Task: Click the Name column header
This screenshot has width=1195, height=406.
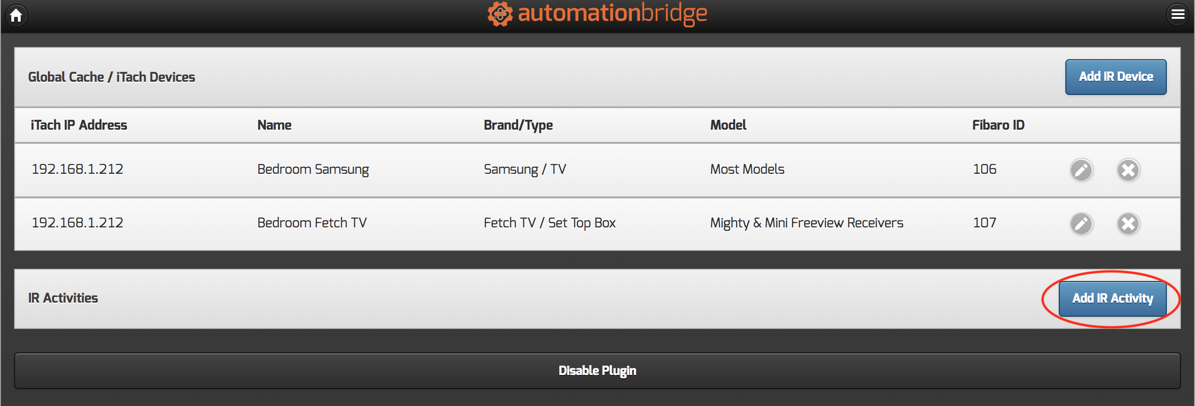Action: (274, 125)
